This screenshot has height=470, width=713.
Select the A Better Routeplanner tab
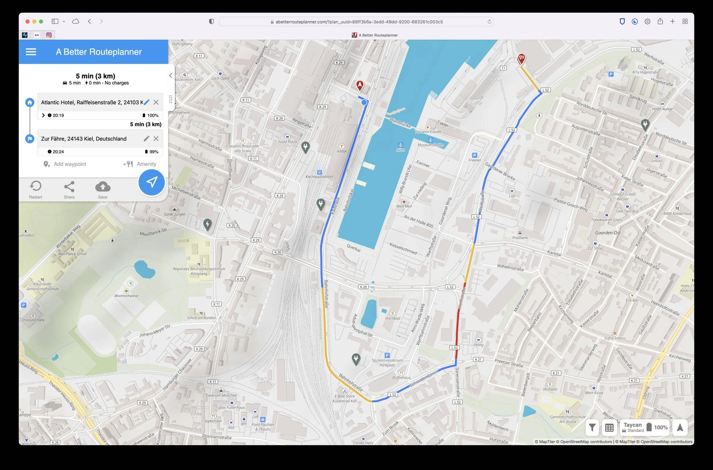pyautogui.click(x=375, y=35)
